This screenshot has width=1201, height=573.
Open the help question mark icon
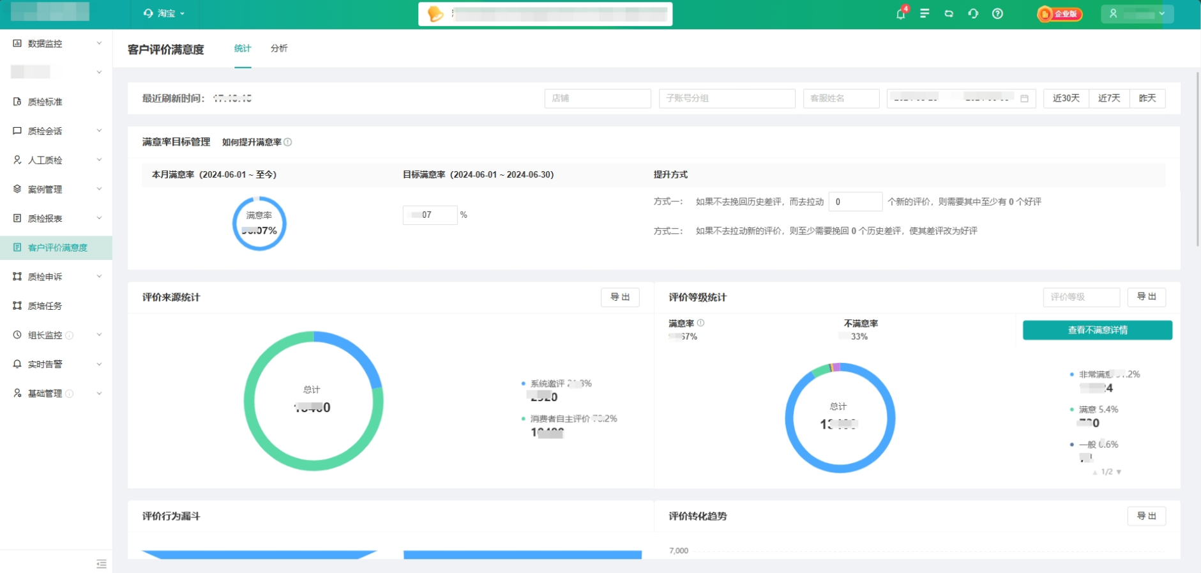[x=997, y=13]
